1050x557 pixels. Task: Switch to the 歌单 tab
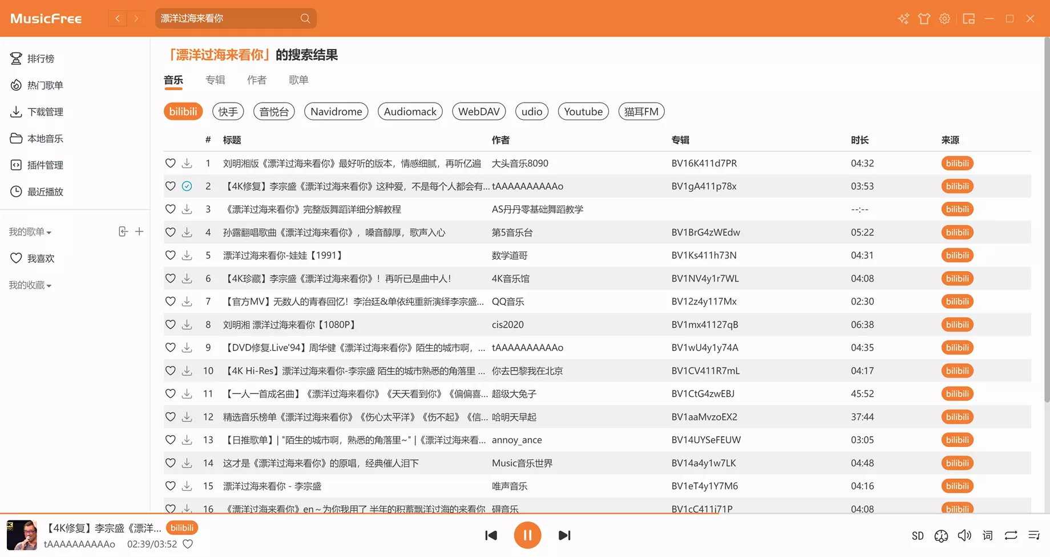tap(298, 80)
